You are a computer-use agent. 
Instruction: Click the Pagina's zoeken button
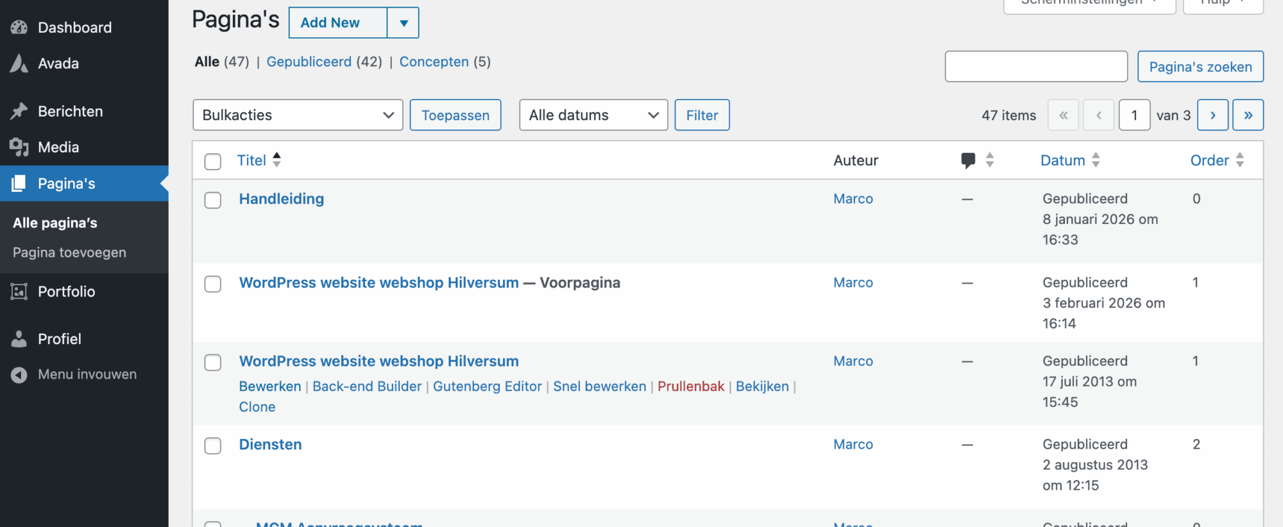[1200, 67]
